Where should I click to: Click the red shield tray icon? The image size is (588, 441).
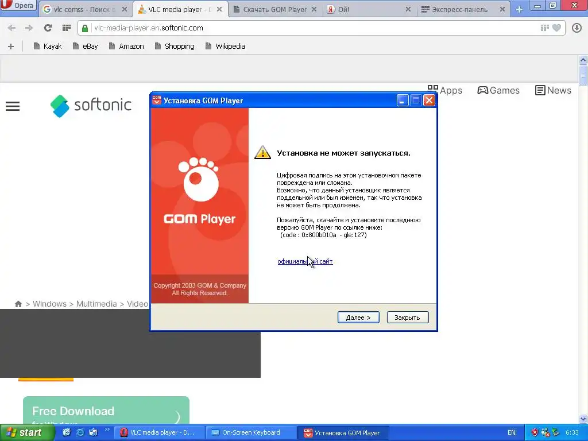coord(535,432)
